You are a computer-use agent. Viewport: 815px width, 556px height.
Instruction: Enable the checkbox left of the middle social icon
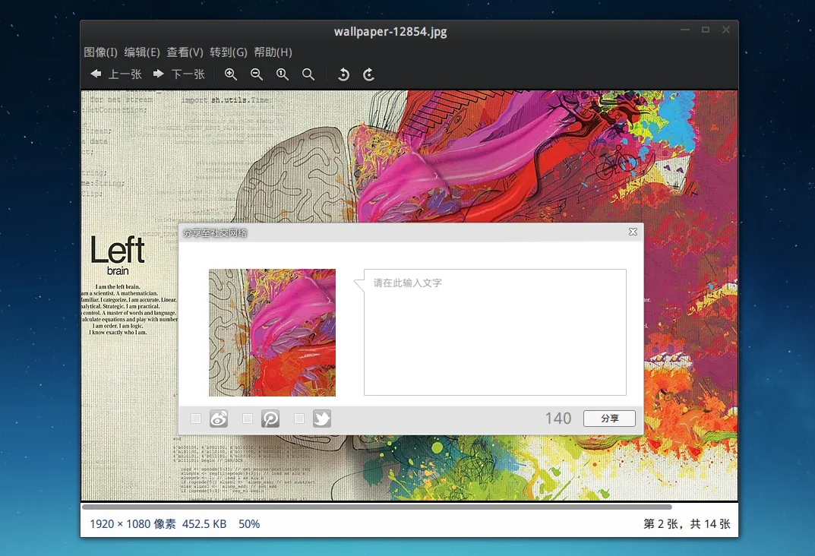(247, 419)
